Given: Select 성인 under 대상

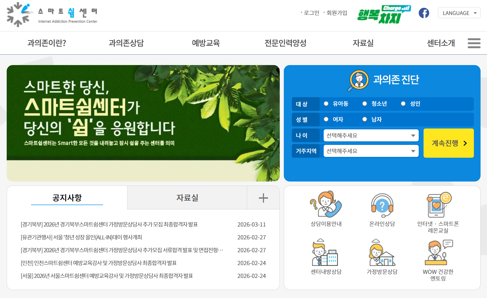Looking at the screenshot, I should pyautogui.click(x=403, y=104).
